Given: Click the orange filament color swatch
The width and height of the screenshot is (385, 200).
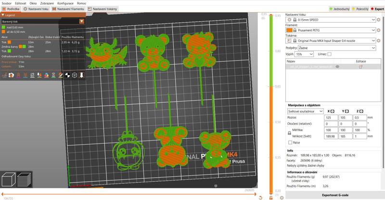Looking at the screenshot, I should pyautogui.click(x=289, y=30).
